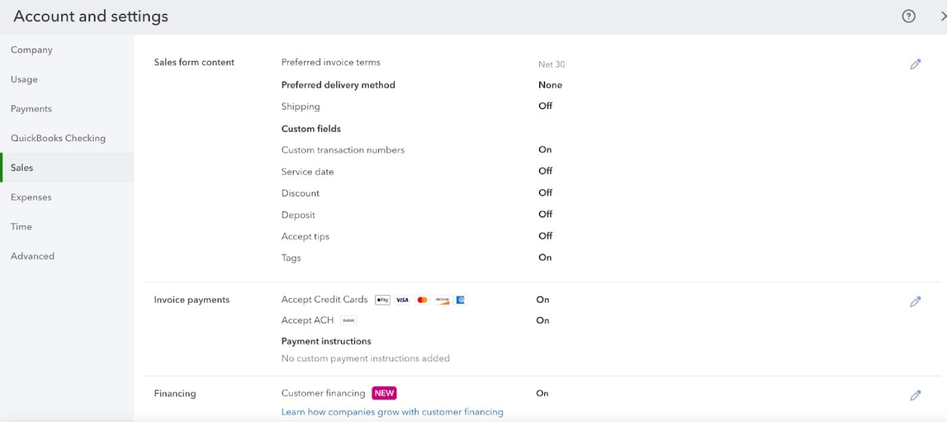
Task: Click the Account and settings title
Action: tap(91, 16)
